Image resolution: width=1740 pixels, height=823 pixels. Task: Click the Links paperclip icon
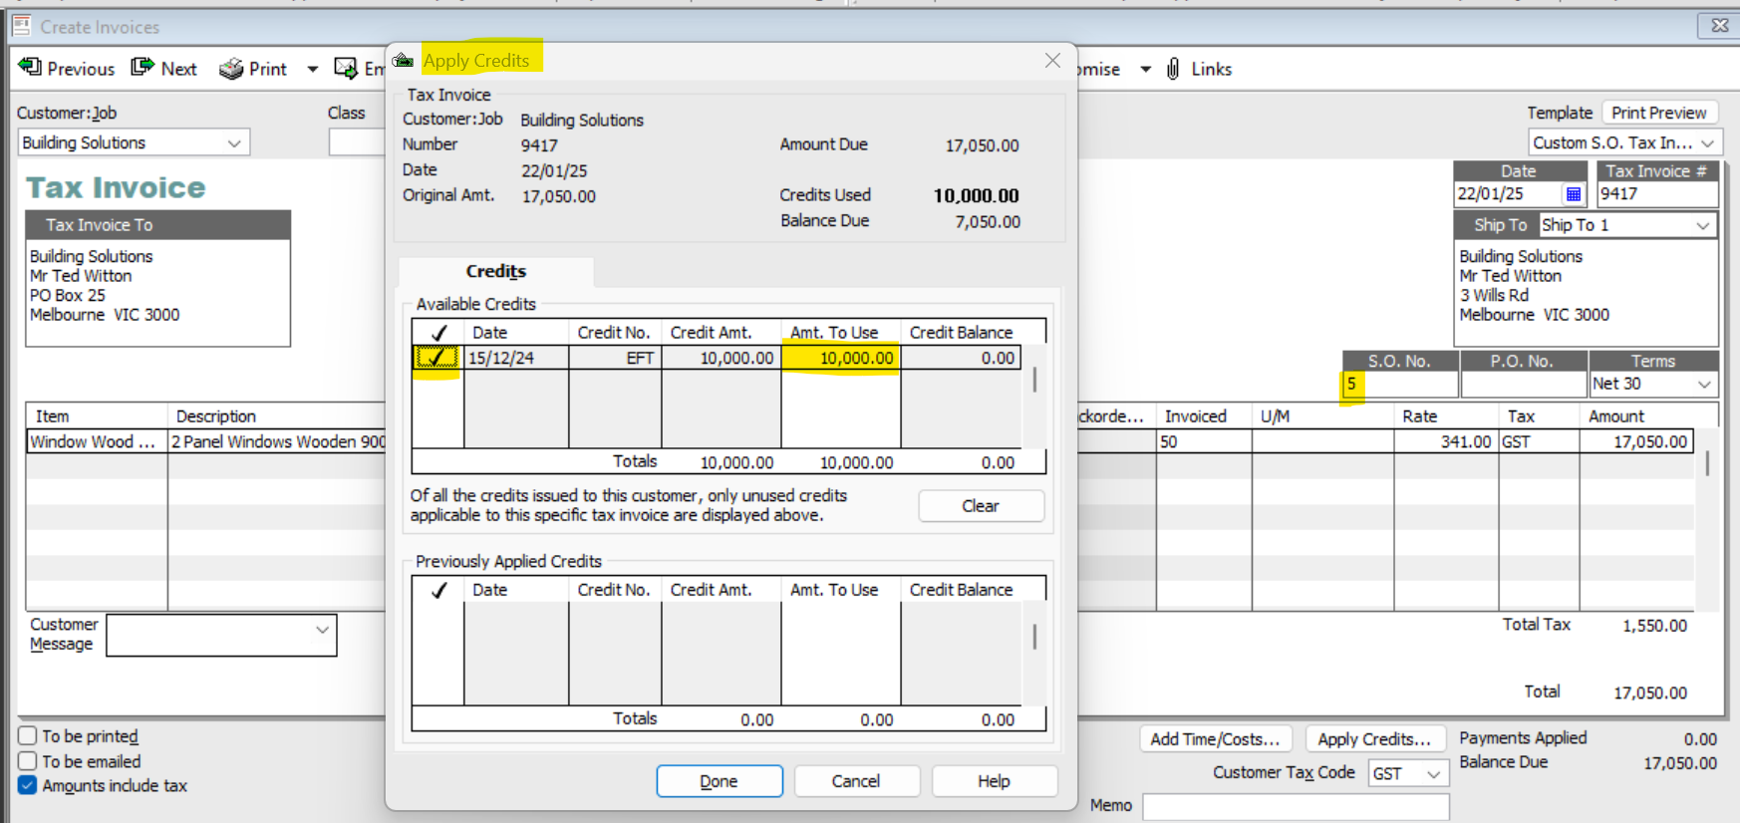[1173, 69]
